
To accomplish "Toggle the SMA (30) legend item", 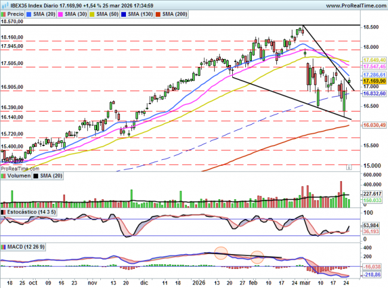I will tap(73, 14).
